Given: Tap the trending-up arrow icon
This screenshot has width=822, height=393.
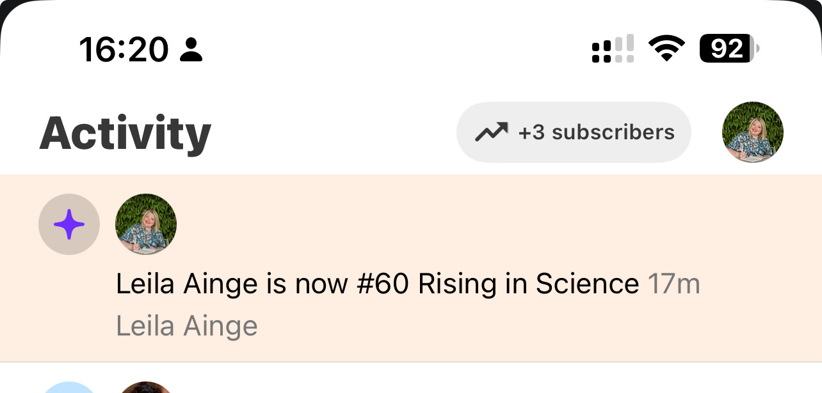Looking at the screenshot, I should click(x=491, y=132).
